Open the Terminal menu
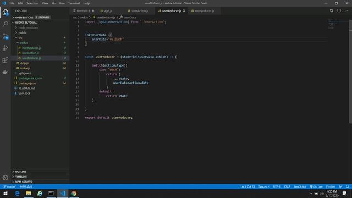This screenshot has width=352, height=198. pos(74,3)
